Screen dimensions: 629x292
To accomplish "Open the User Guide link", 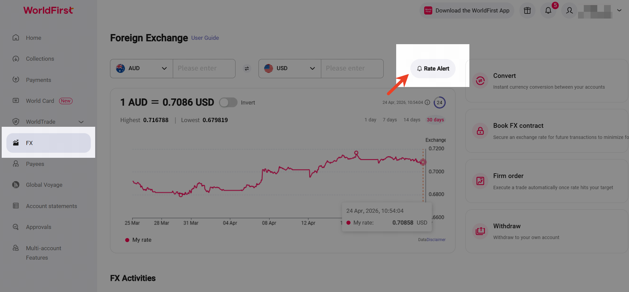I will 205,38.
